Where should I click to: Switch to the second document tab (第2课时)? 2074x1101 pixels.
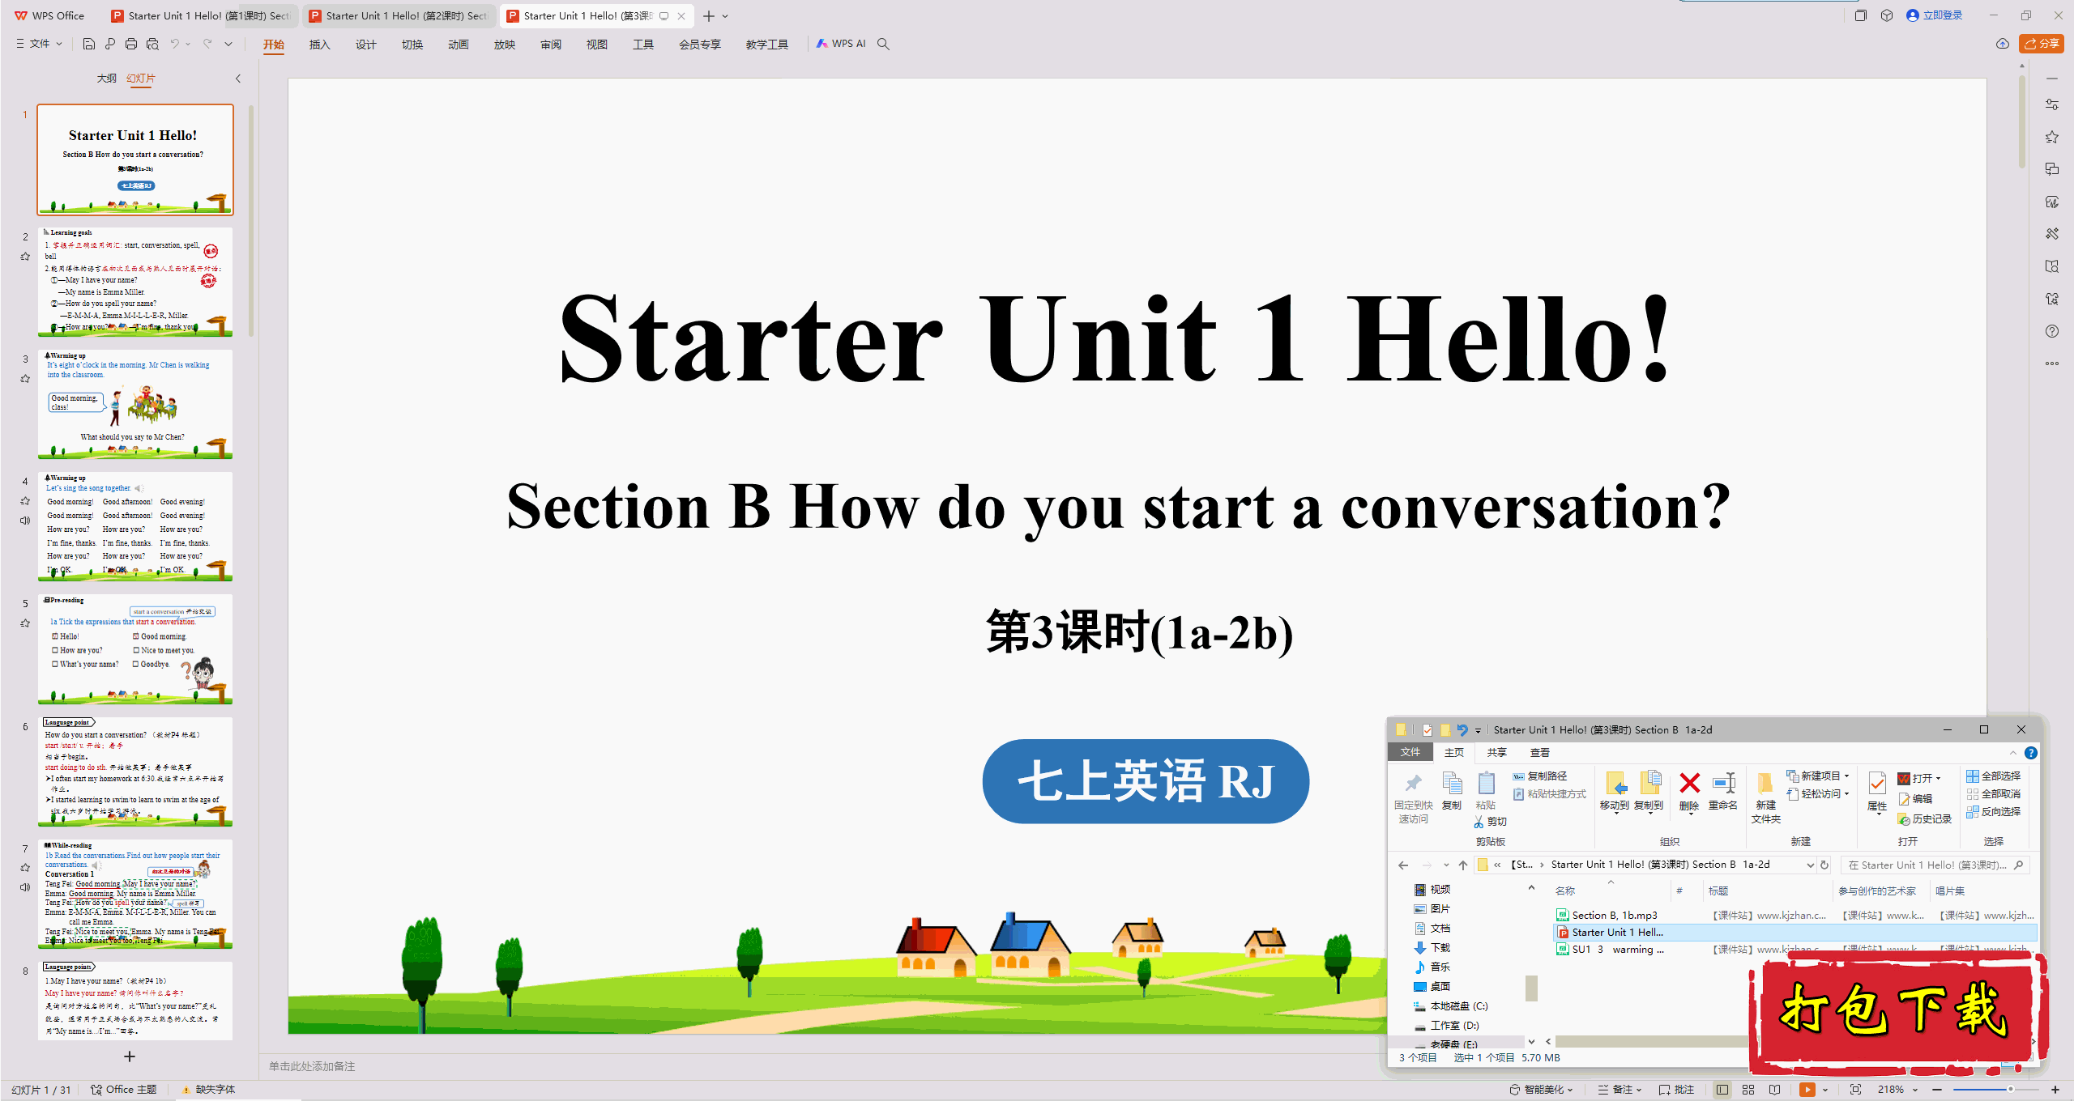tap(399, 15)
